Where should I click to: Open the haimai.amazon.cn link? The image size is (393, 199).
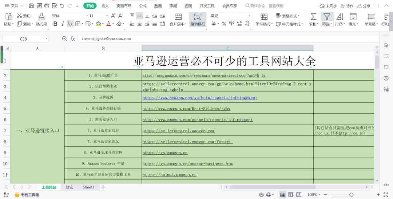click(x=170, y=175)
